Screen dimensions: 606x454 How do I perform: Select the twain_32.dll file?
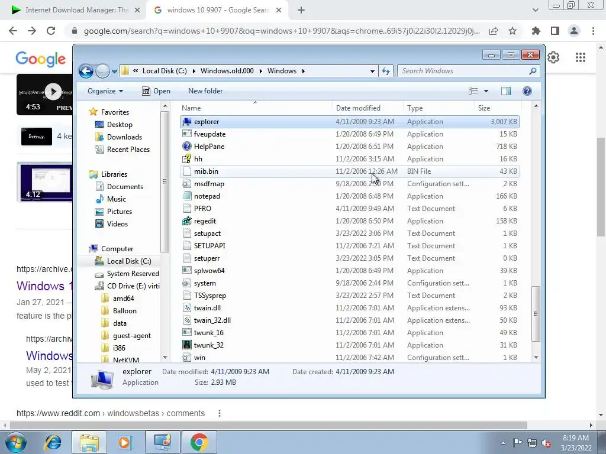click(x=349, y=320)
